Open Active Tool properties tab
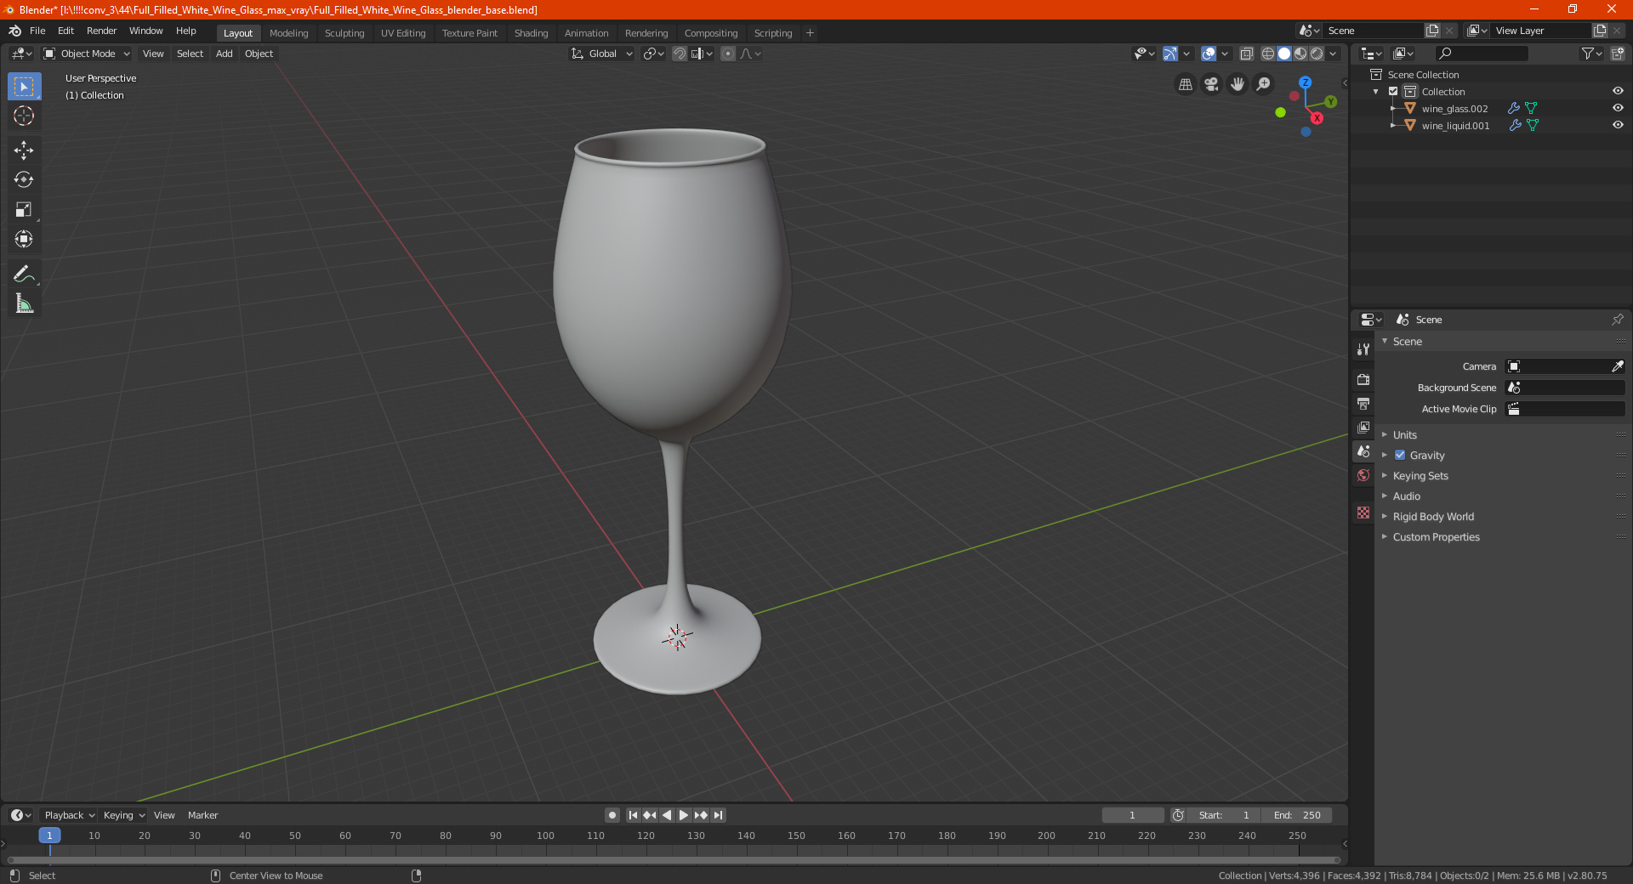The width and height of the screenshot is (1633, 884). pyautogui.click(x=1363, y=348)
